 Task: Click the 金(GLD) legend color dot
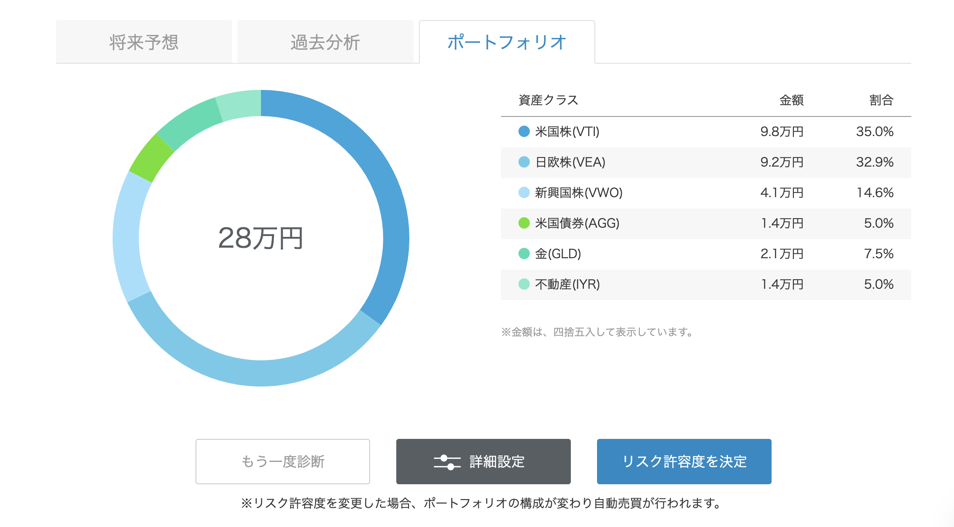tap(524, 253)
